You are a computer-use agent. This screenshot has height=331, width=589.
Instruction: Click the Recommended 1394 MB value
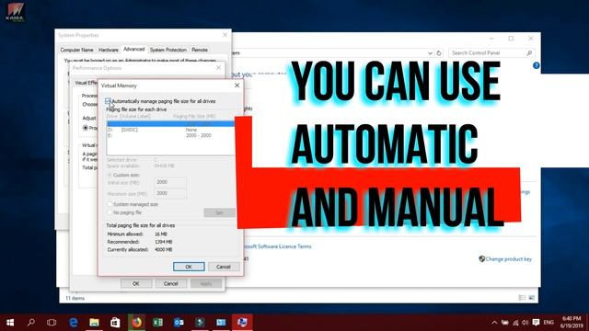click(164, 242)
